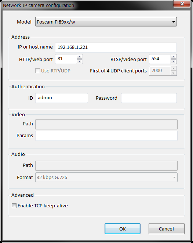
Task: Select the ID field containing admin
Action: tap(62, 98)
